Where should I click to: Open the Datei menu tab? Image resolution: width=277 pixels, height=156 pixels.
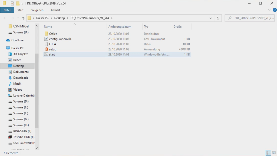7,10
